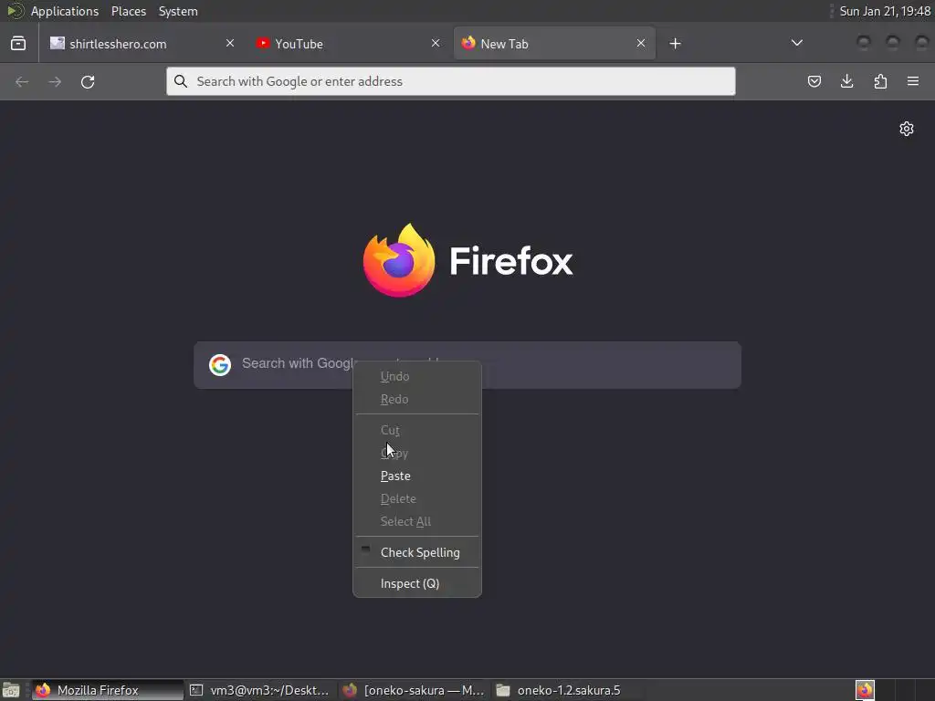Image resolution: width=935 pixels, height=701 pixels.
Task: Switch to Mozilla Firefox taskbar window
Action: (x=108, y=690)
